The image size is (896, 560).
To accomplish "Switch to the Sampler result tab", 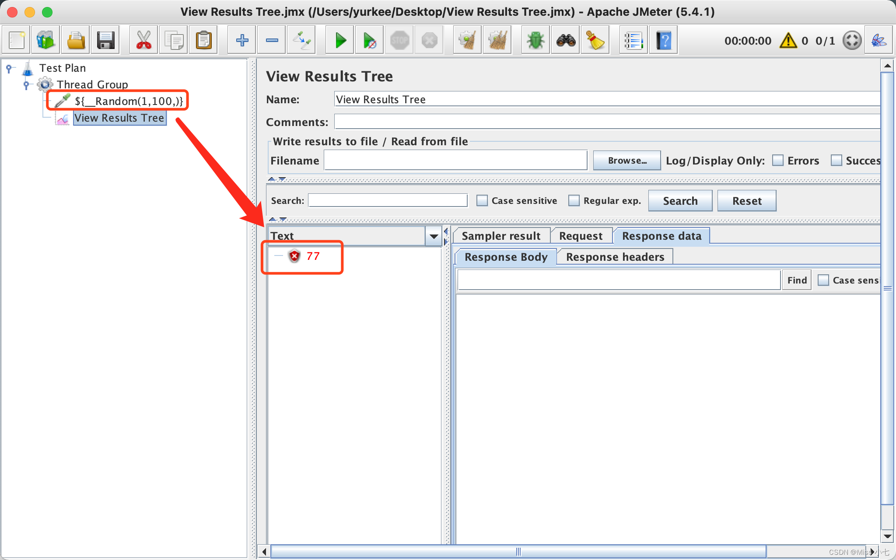I will (501, 236).
